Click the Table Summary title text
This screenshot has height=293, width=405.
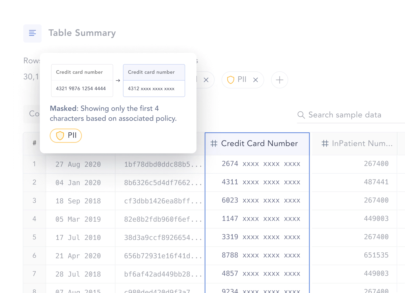pos(82,33)
